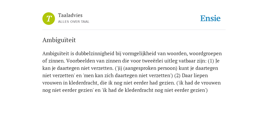The height and width of the screenshot is (134, 268).
Task: Click the example marker (2)
Action: click(x=177, y=76)
